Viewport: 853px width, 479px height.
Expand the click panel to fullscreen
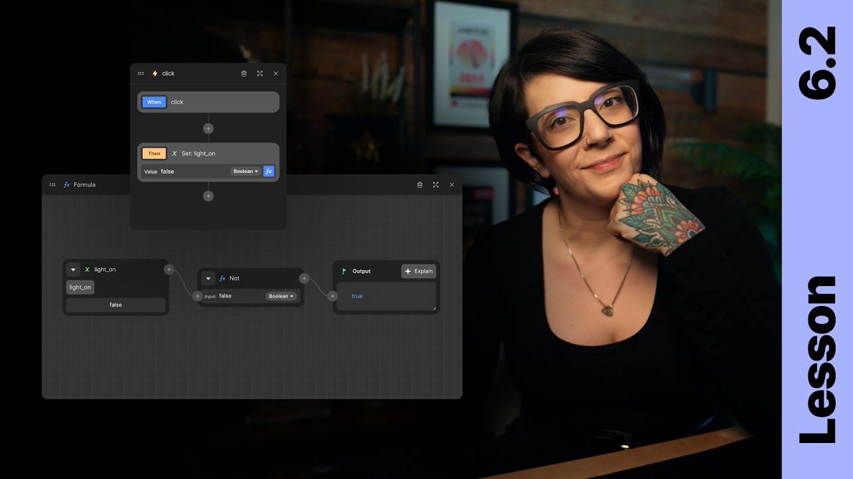click(x=260, y=74)
